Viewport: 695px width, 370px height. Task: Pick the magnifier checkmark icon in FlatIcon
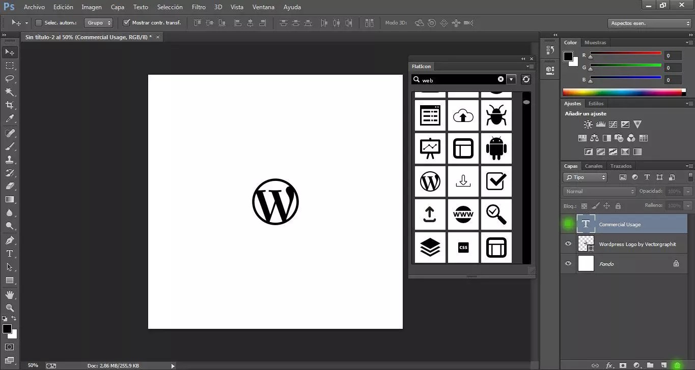496,214
